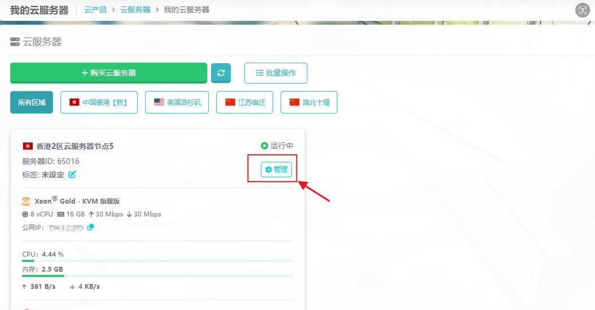
Task: Click the 运行中 status text
Action: pos(282,146)
